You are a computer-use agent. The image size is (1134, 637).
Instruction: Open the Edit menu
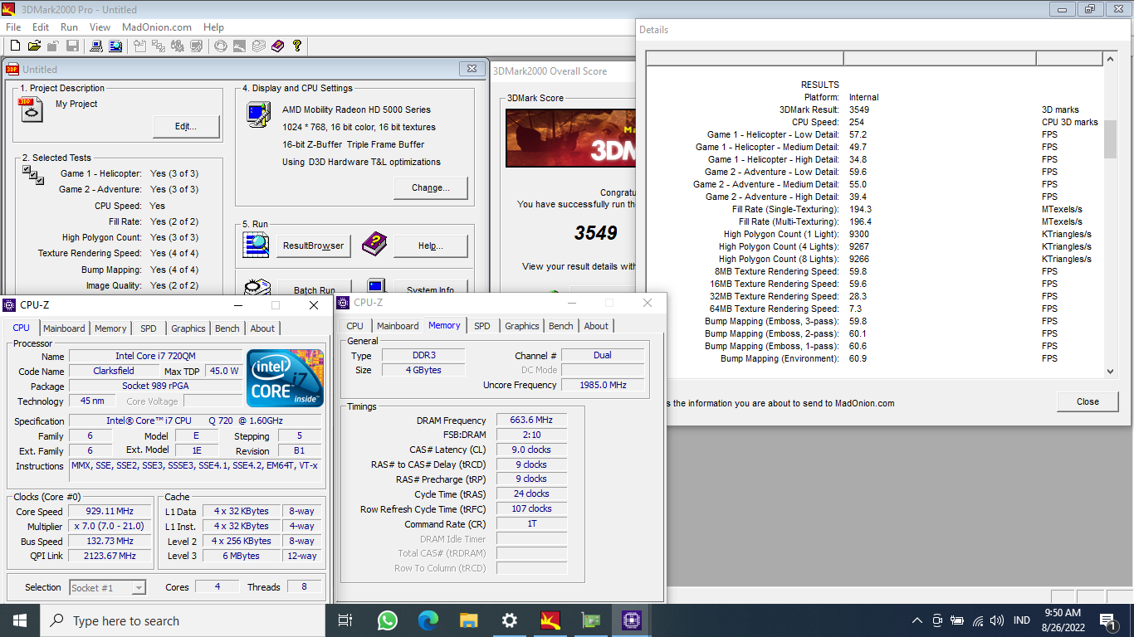click(41, 27)
